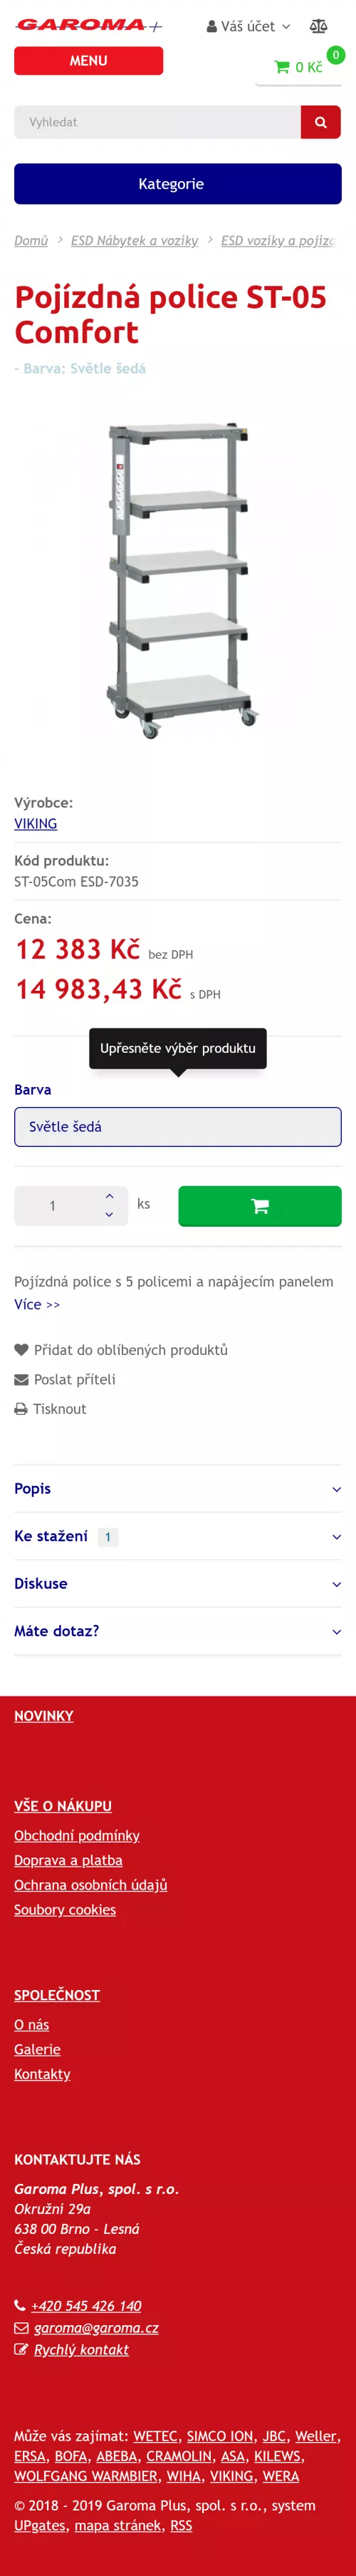Expand the Popis section
Image resolution: width=356 pixels, height=2576 pixels.
[178, 1489]
